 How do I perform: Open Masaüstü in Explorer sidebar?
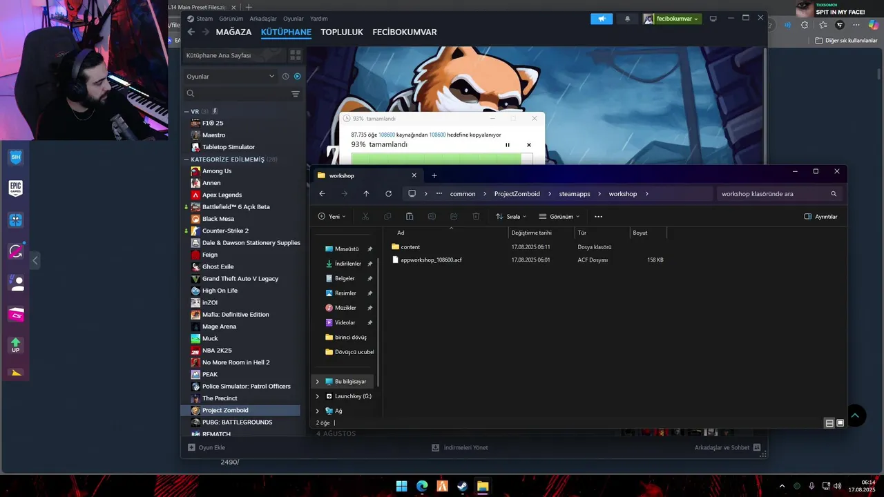click(x=346, y=248)
